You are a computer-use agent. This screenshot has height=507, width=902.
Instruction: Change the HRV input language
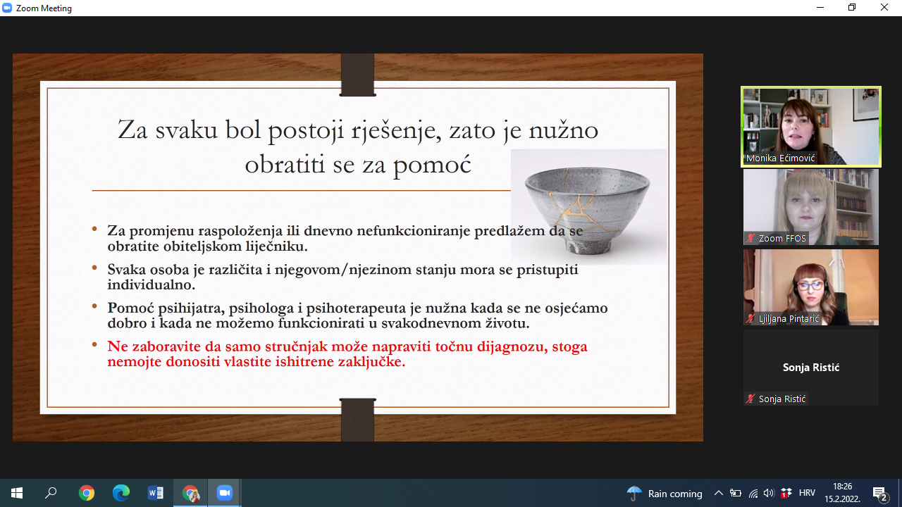click(807, 493)
